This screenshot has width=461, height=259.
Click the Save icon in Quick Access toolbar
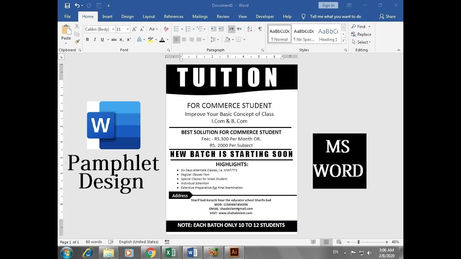(x=67, y=5)
